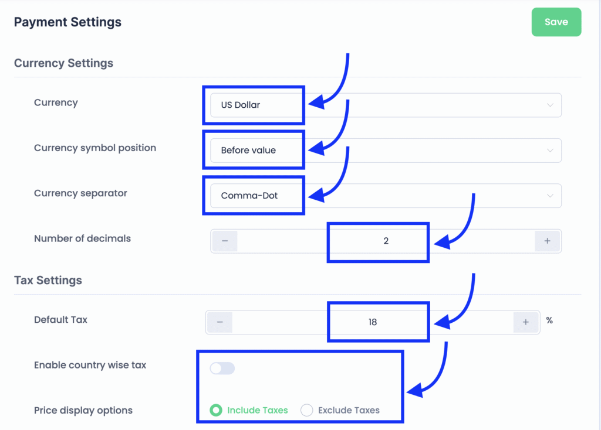Click the Default Tax value field
Viewport: 601px width, 430px height.
click(x=373, y=322)
